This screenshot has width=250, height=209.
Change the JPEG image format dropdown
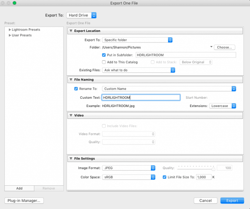tap(128, 168)
